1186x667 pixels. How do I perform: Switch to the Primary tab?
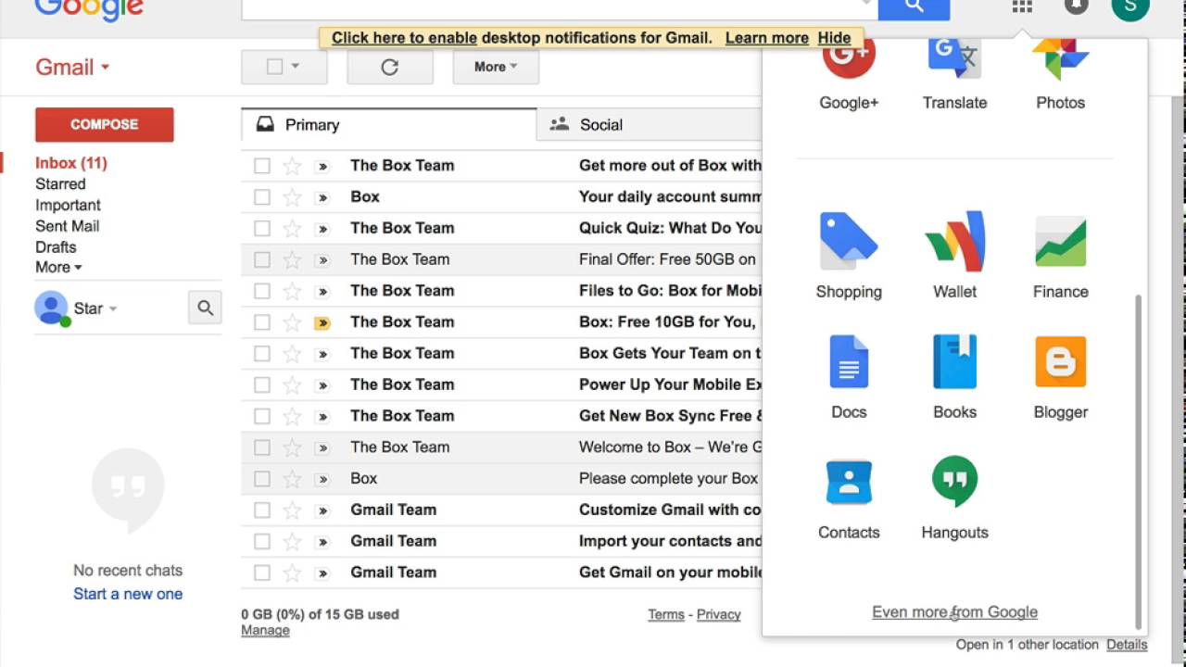(389, 124)
